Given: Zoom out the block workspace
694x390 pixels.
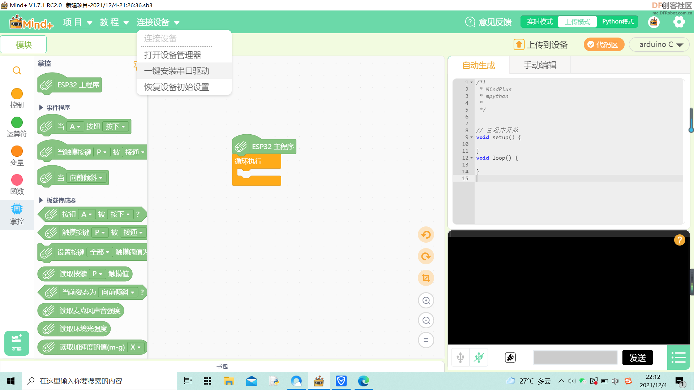Looking at the screenshot, I should [426, 320].
